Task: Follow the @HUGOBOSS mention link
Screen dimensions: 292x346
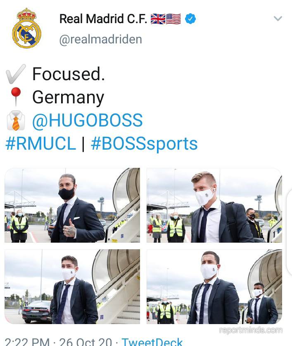Action: [x=88, y=120]
